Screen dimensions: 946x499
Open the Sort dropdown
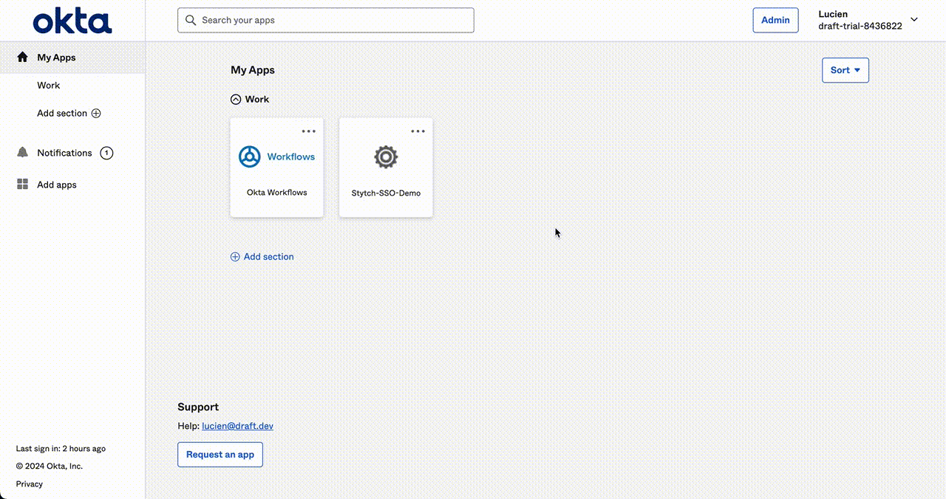tap(845, 70)
